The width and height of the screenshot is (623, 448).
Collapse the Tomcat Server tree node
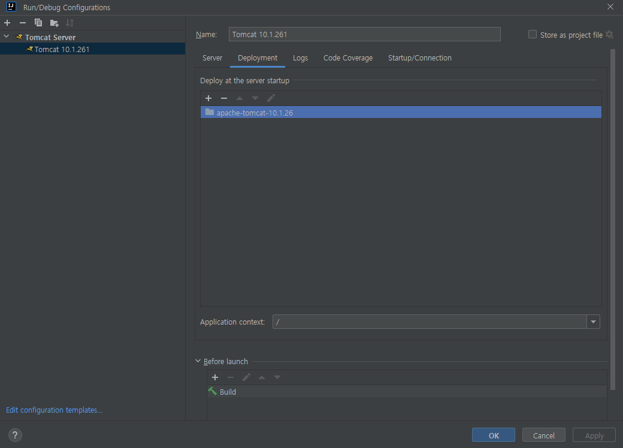pos(7,37)
